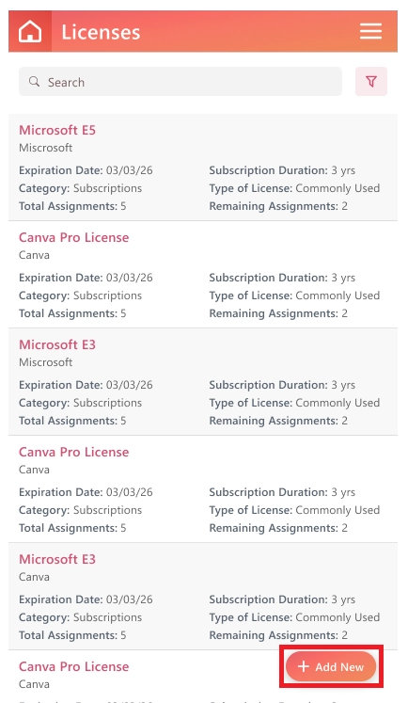The image size is (408, 703).
Task: Click Category Subscriptions in Microsoft E5 card
Action: pyautogui.click(x=80, y=188)
